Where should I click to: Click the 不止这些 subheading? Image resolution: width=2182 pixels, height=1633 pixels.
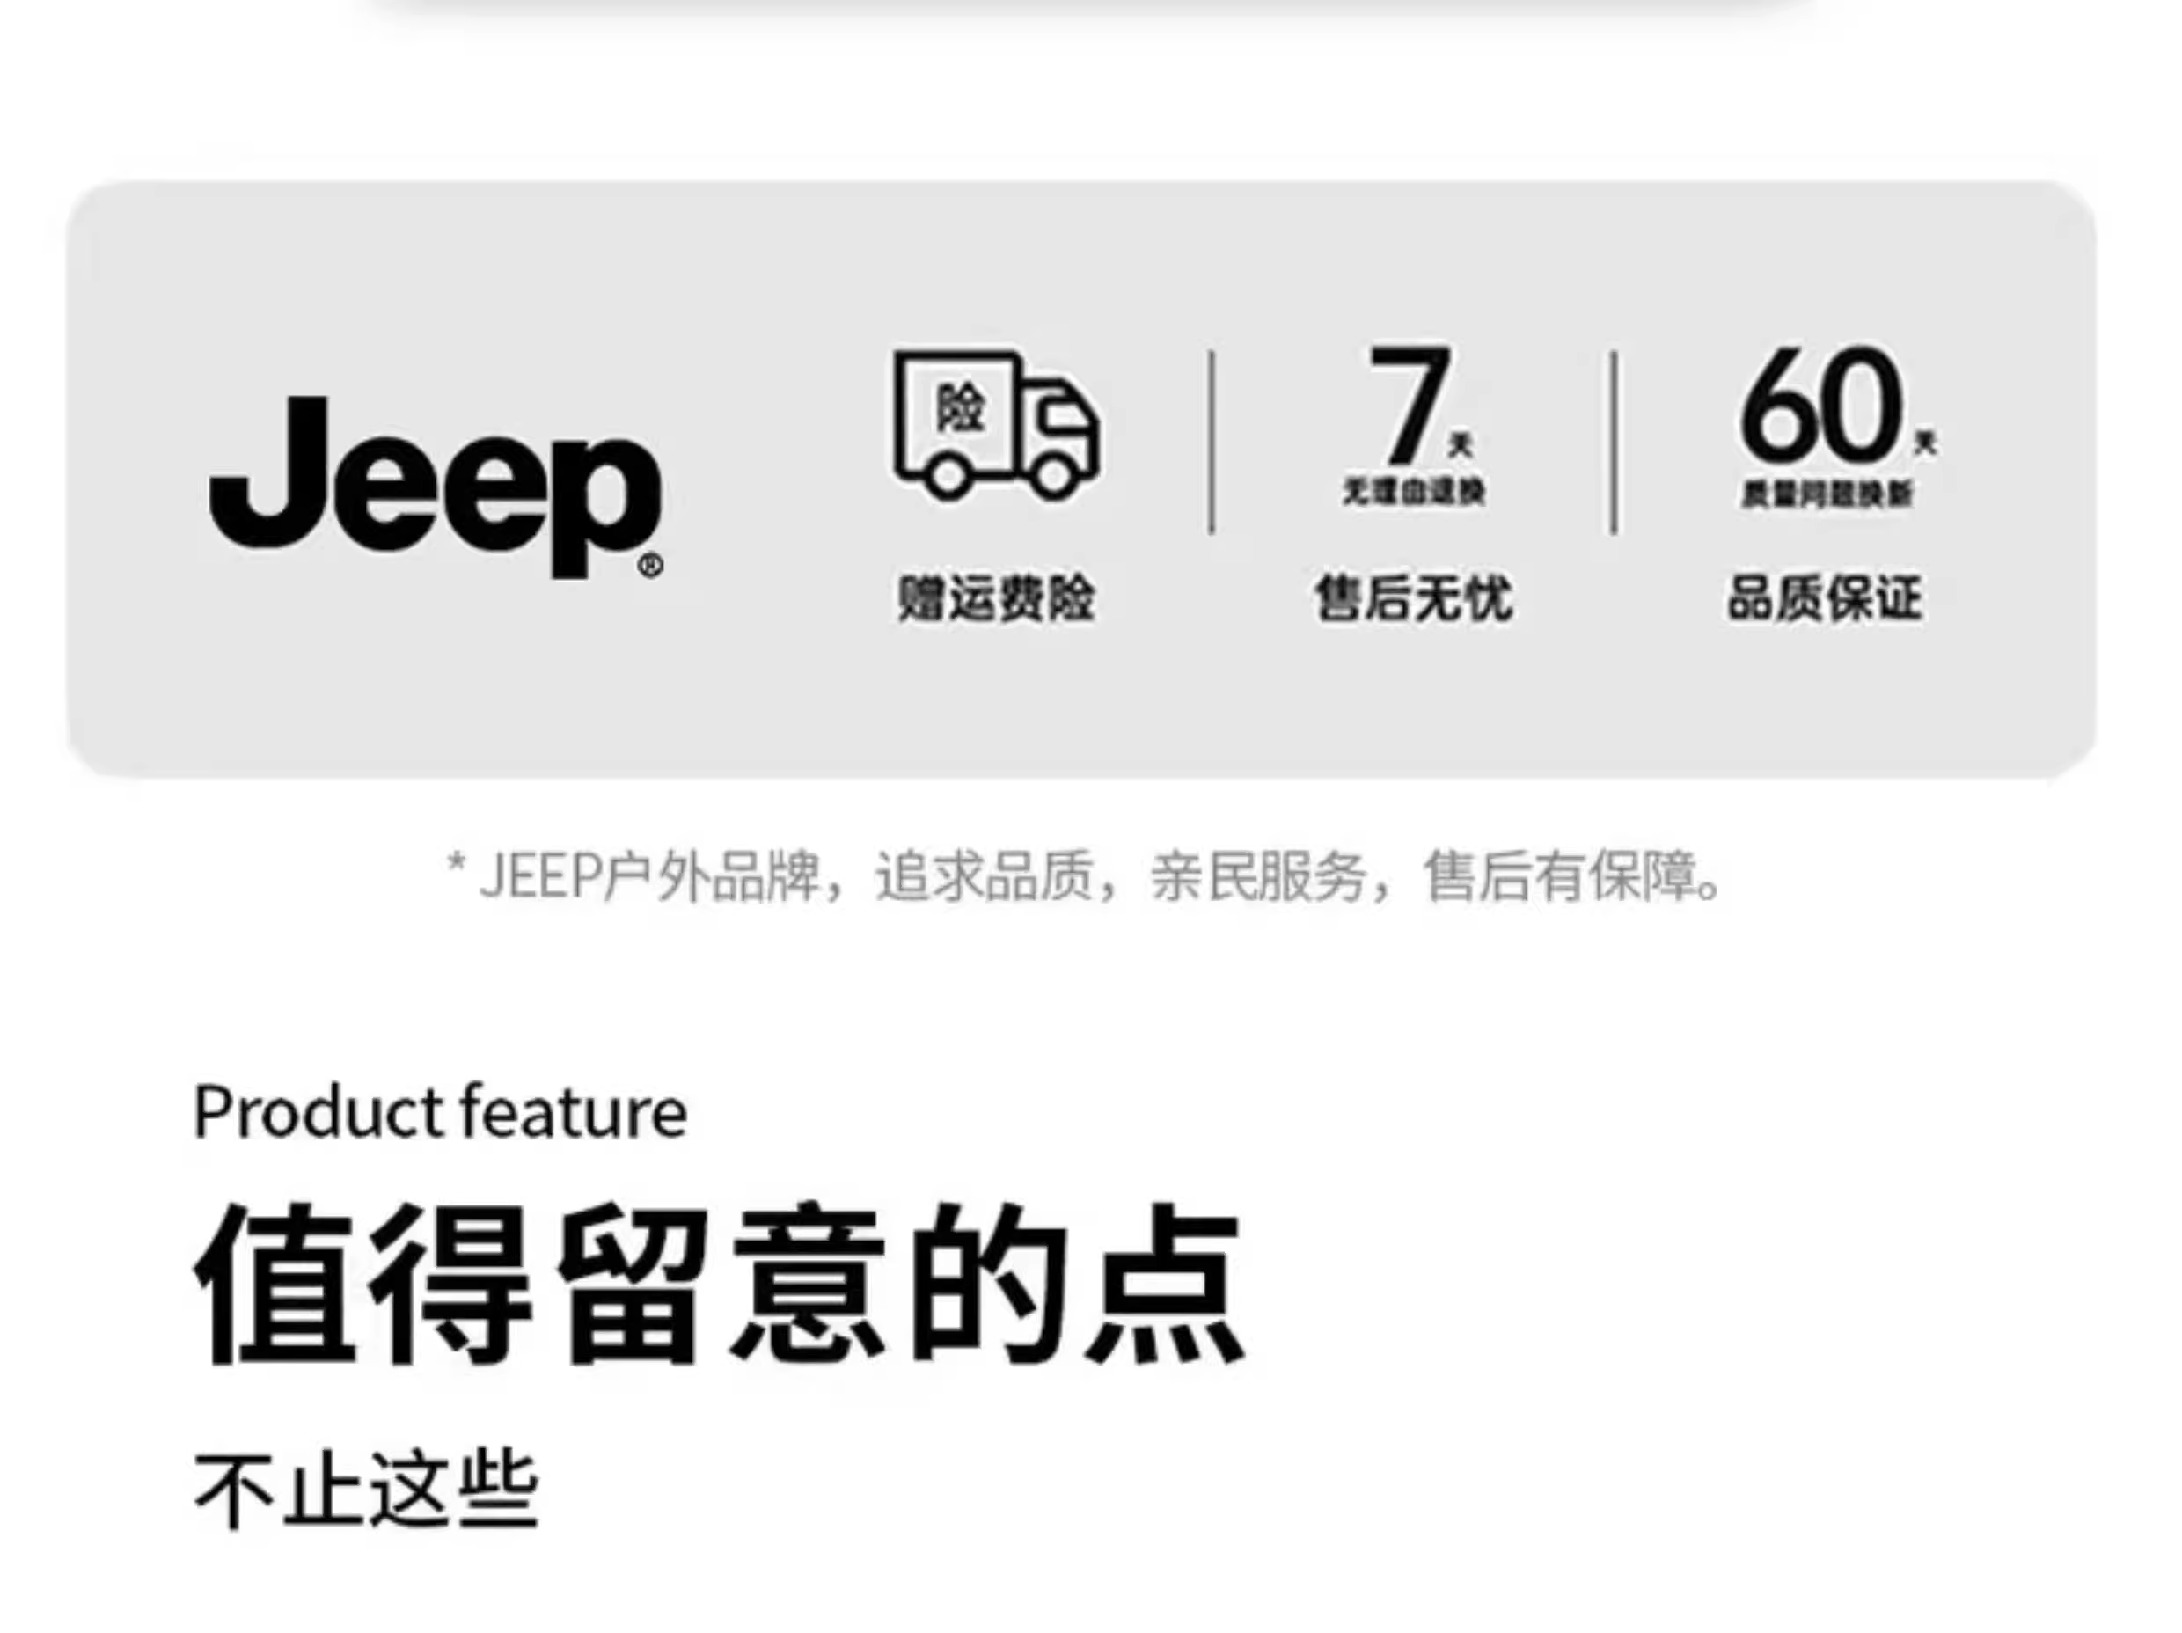[366, 1490]
